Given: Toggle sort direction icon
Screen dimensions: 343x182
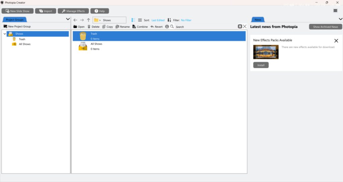Looking at the screenshot, I should [169, 20].
